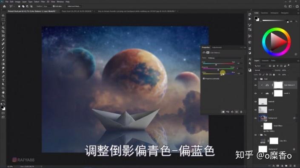Hide the Color Balance 1 layer
300x168 pixels.
click(255, 85)
